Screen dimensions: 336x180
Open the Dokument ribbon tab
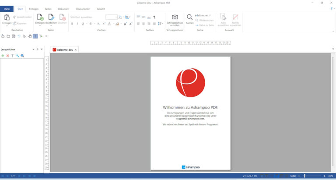point(63,9)
